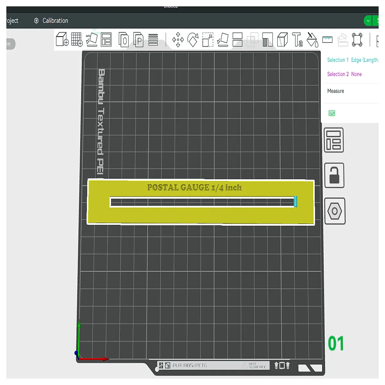Select the Color painting bucket tool

[x=312, y=40]
